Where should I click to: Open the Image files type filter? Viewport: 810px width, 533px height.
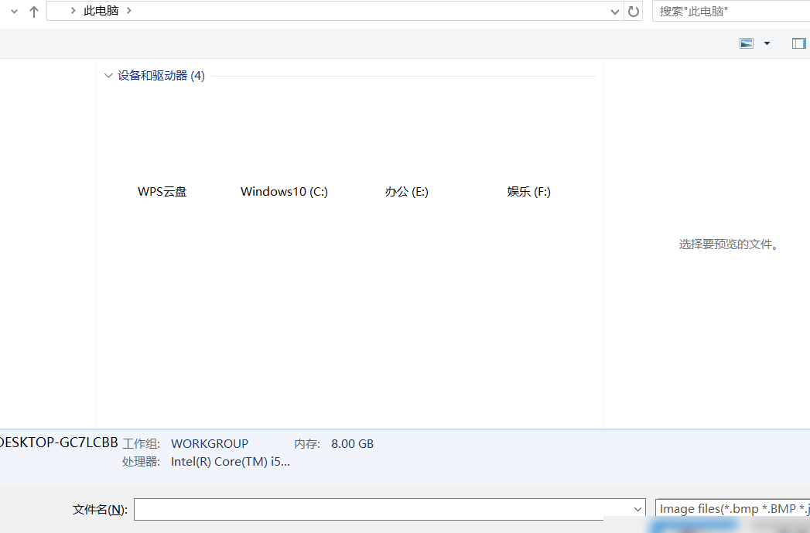(733, 509)
